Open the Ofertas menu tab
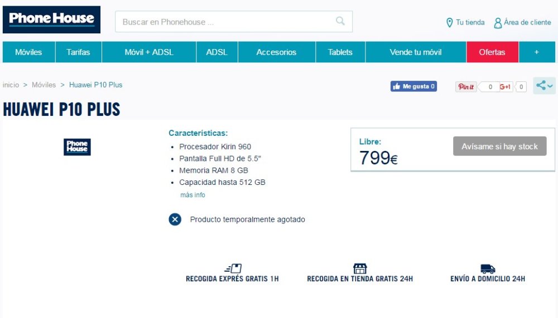Image resolution: width=558 pixels, height=318 pixels. 492,52
